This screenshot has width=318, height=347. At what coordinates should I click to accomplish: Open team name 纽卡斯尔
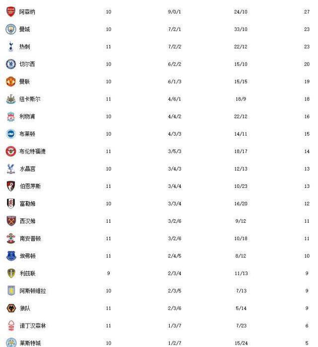pyautogui.click(x=30, y=99)
